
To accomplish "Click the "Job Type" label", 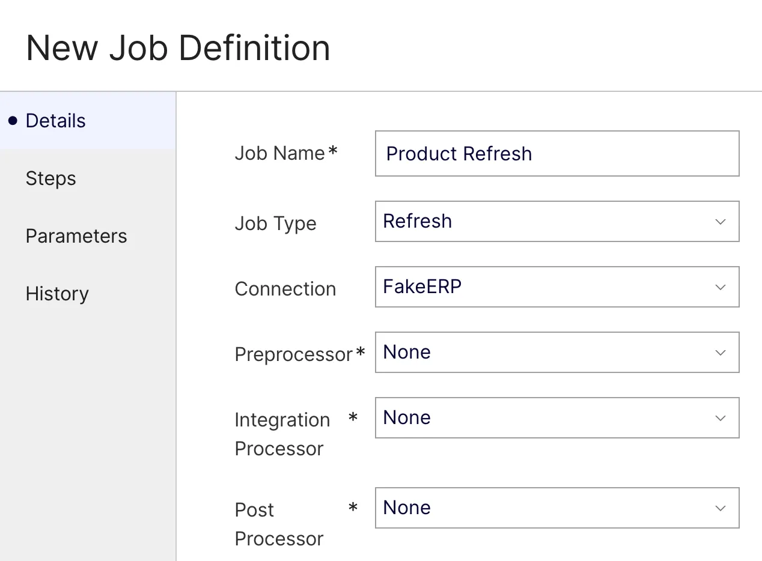I will point(275,223).
